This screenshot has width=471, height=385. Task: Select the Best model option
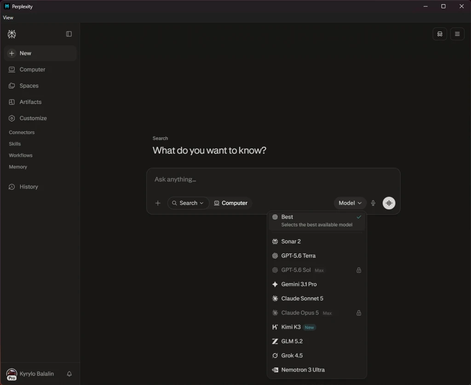click(x=317, y=221)
